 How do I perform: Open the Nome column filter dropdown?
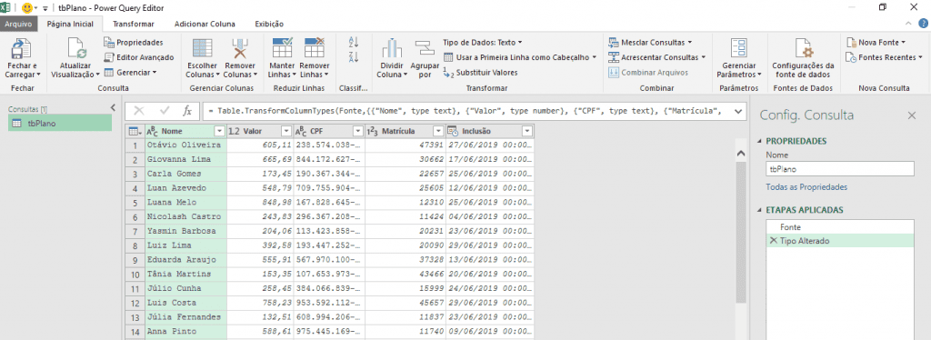220,131
